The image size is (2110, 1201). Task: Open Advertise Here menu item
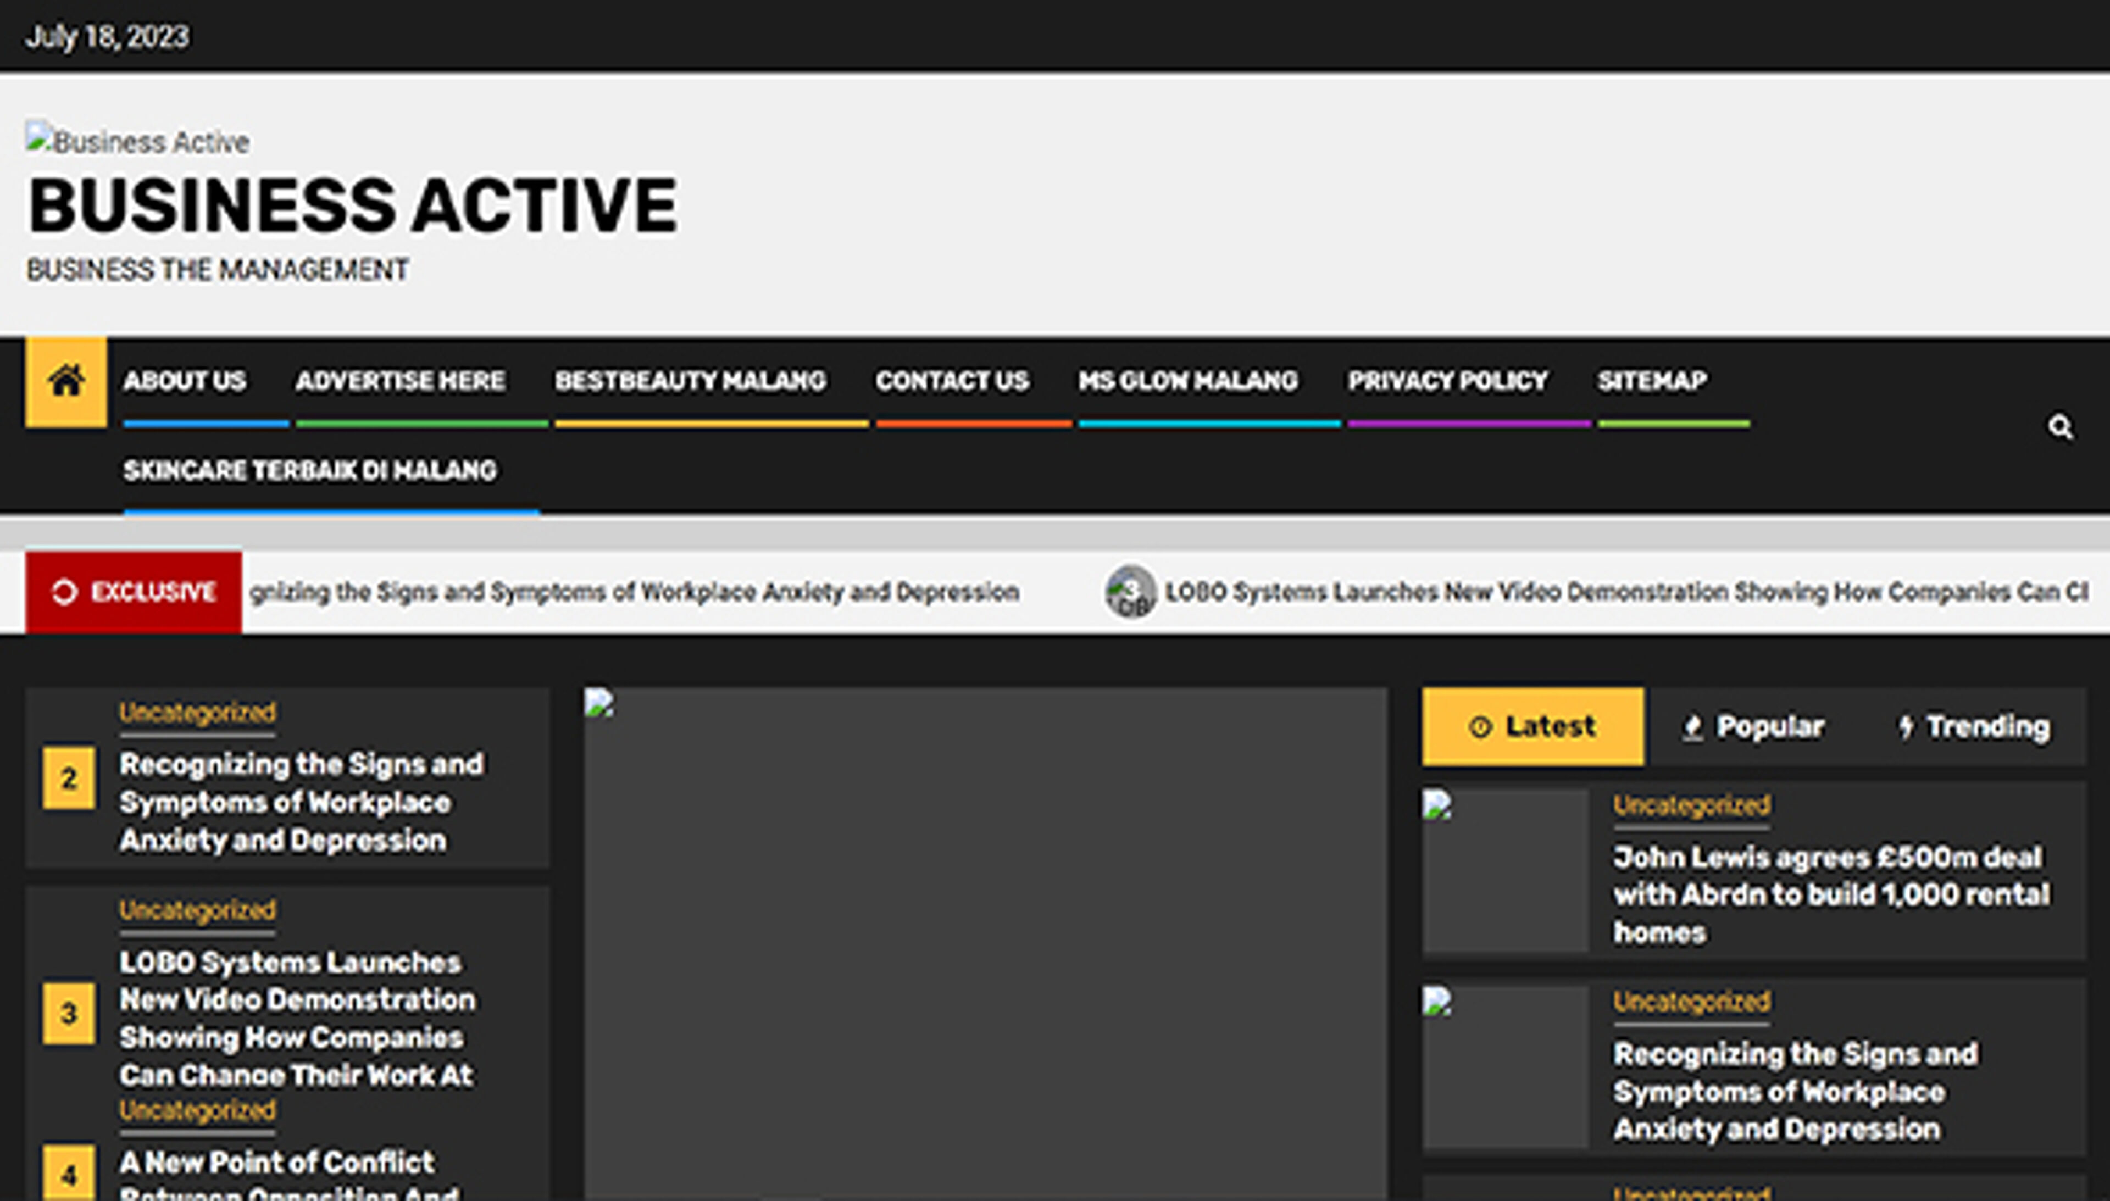400,380
